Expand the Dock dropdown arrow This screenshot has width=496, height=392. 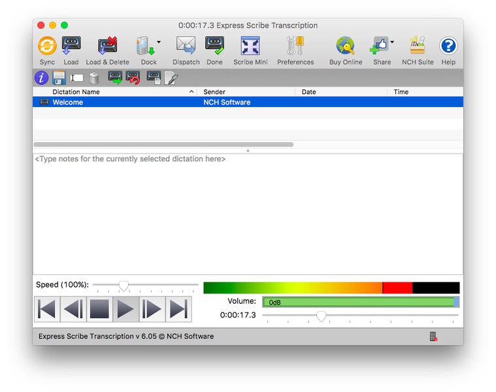pos(159,42)
